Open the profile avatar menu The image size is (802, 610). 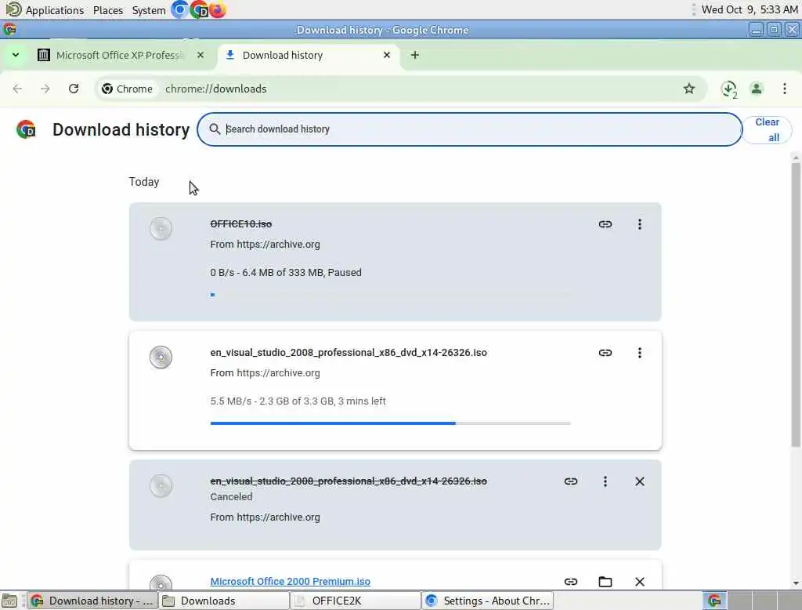tap(757, 89)
